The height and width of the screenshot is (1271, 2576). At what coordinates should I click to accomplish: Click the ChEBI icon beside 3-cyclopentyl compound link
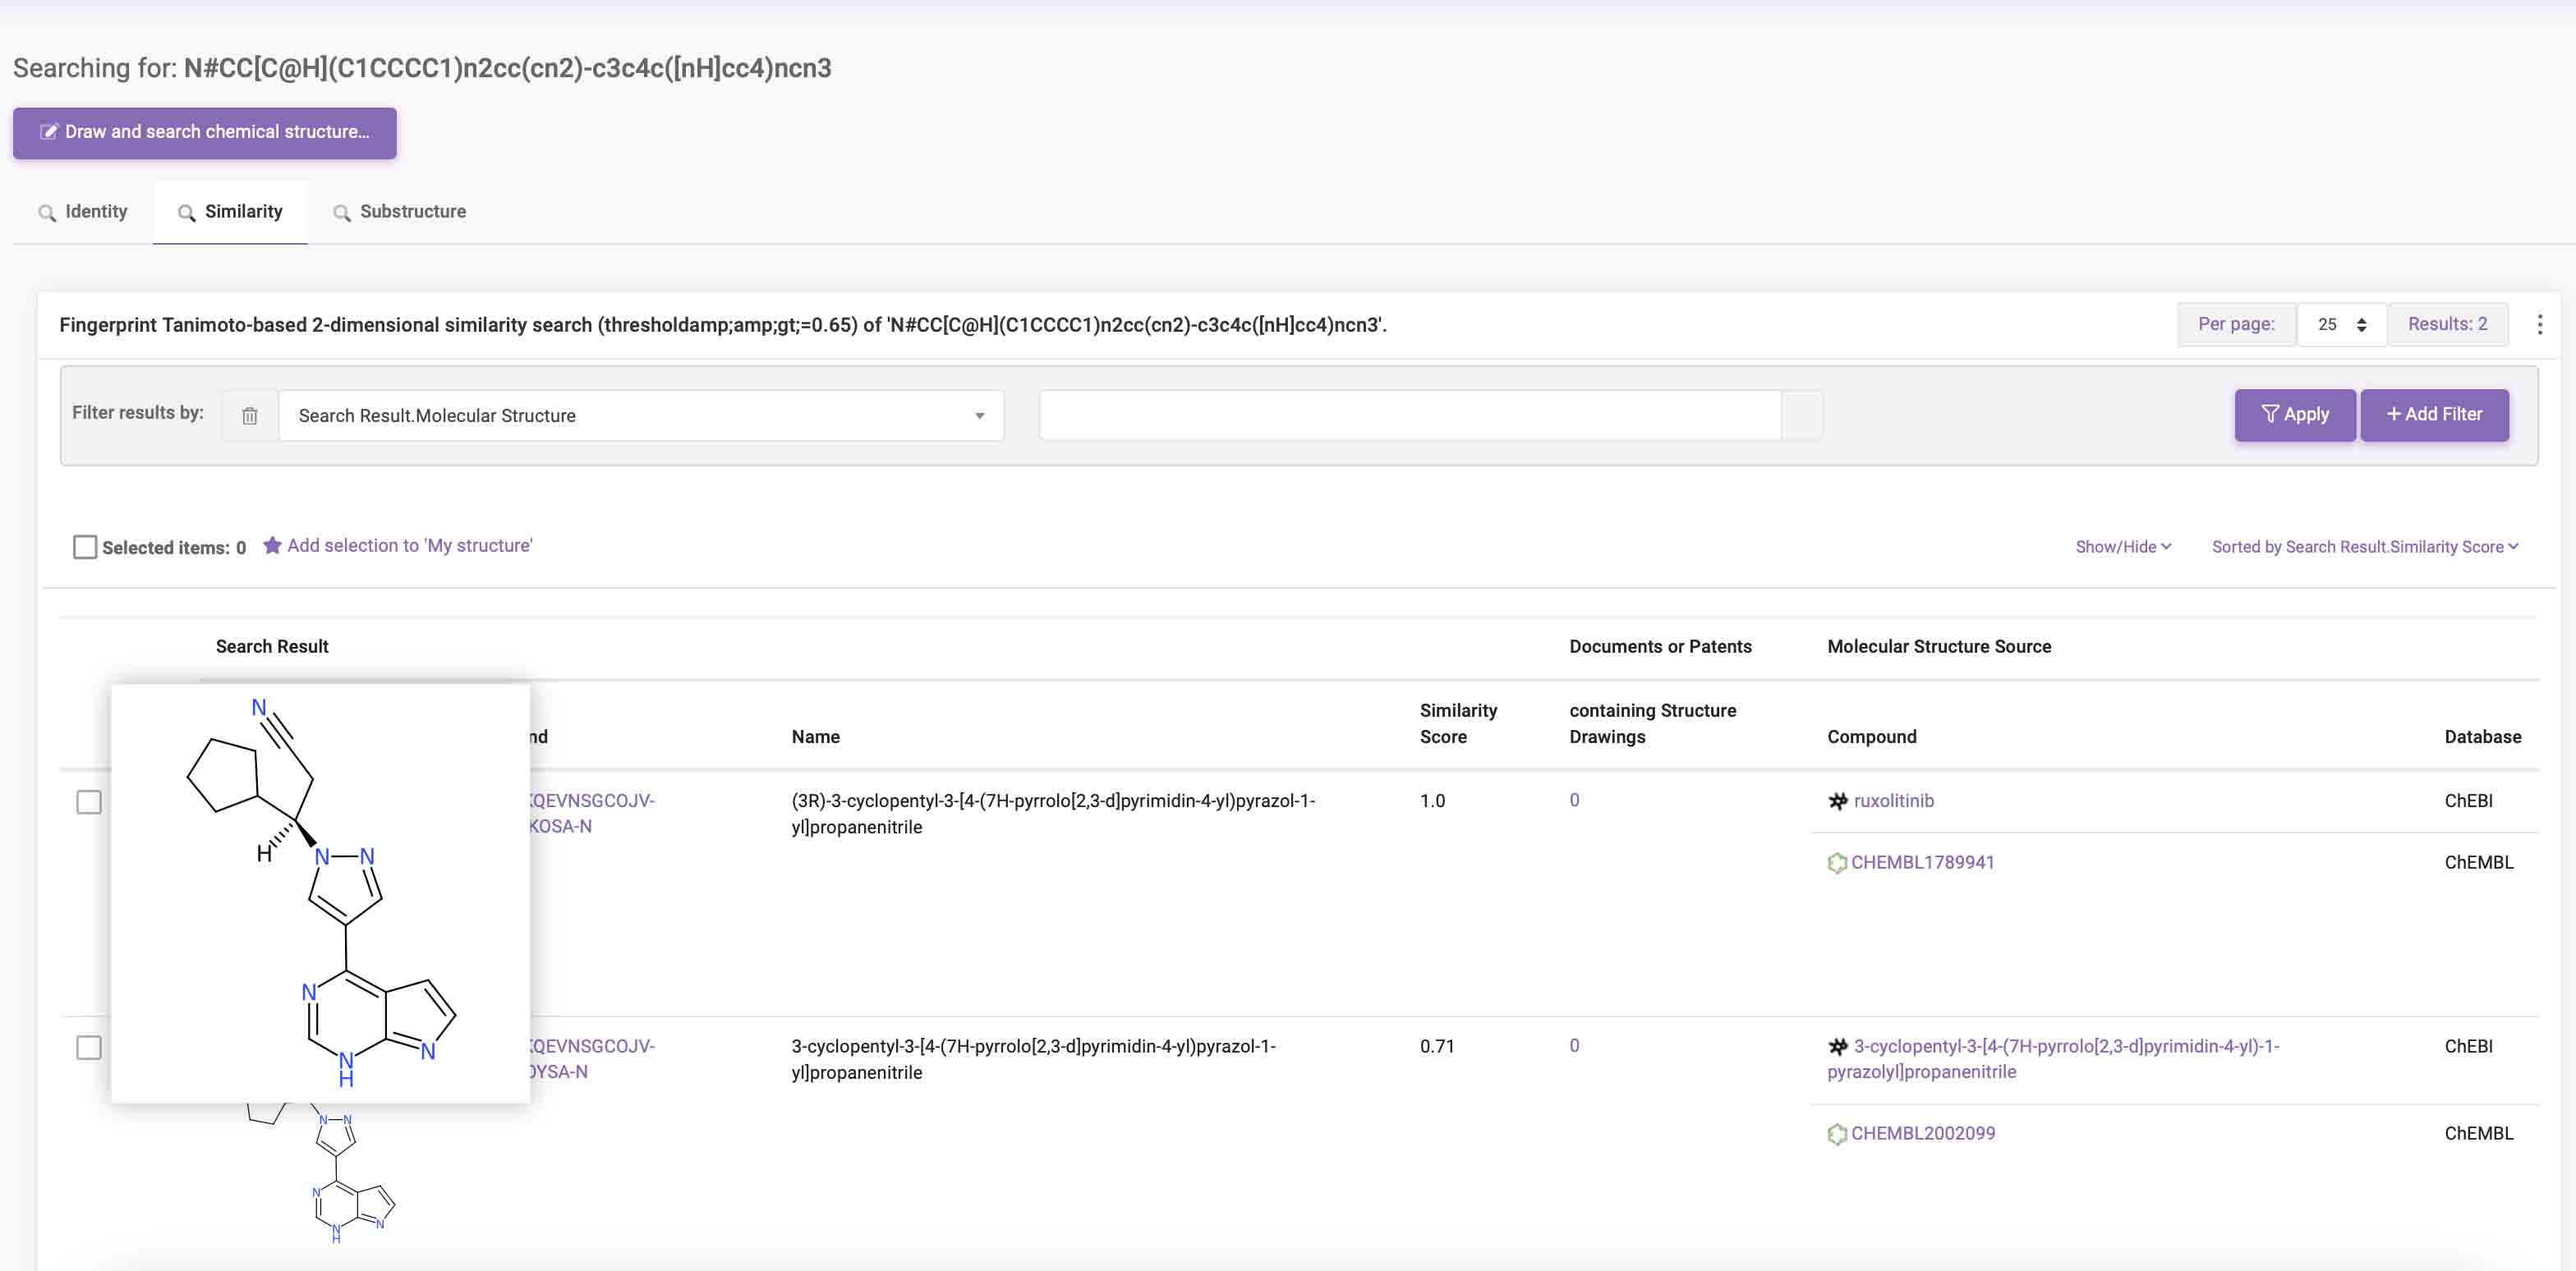point(1837,1047)
